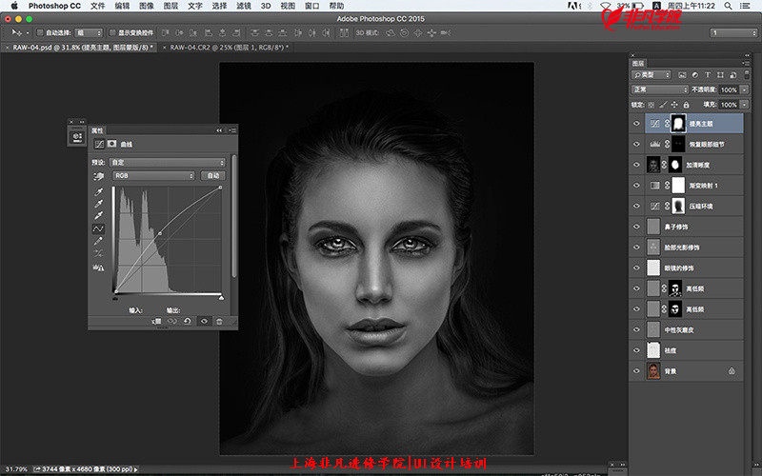Click the black point slider under curve
This screenshot has width=762, height=476.
(115, 297)
